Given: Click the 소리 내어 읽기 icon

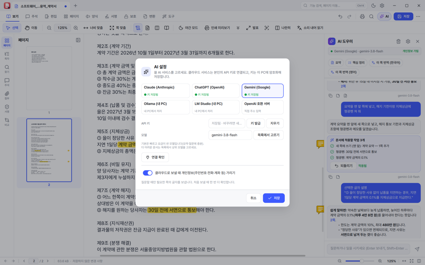Looking at the screenshot, I should (x=299, y=28).
